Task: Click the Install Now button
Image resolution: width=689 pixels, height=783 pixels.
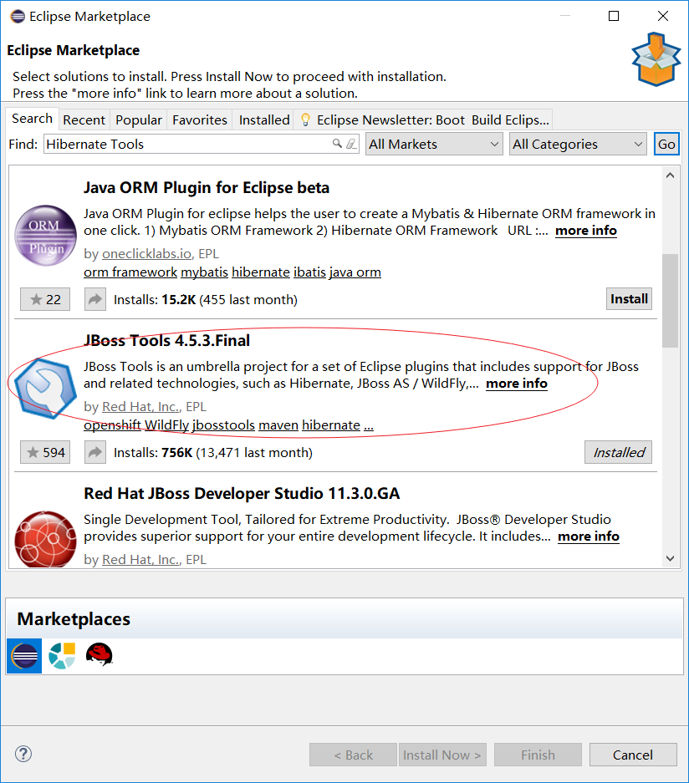Action: 442,755
